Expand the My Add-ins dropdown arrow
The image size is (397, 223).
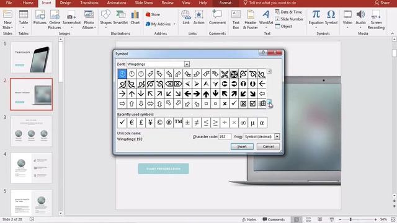(x=174, y=24)
